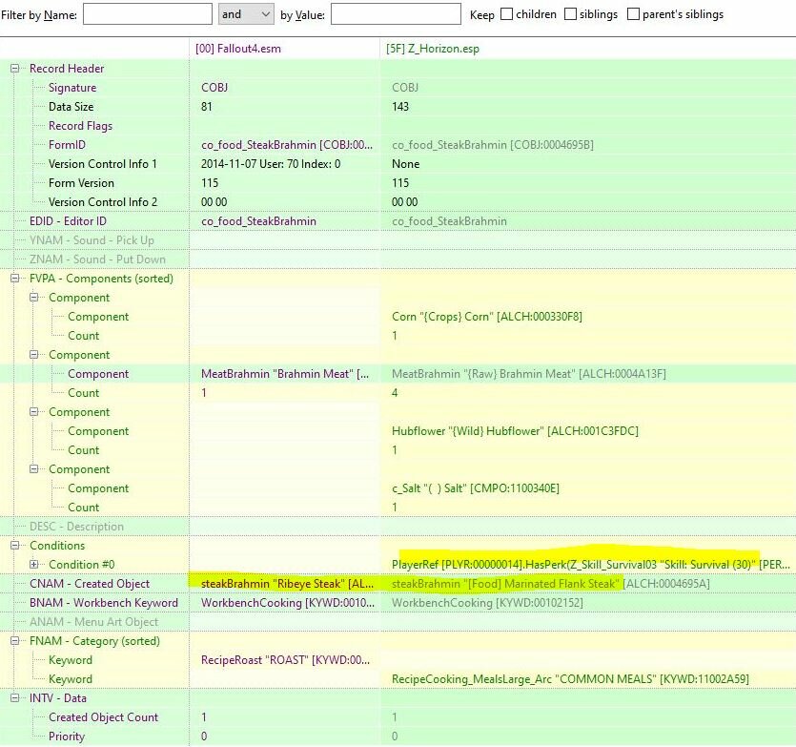Click Z_Horizon WorkbenchCooking [KYWD:00102152] cell
The height and width of the screenshot is (747, 796).
(487, 603)
